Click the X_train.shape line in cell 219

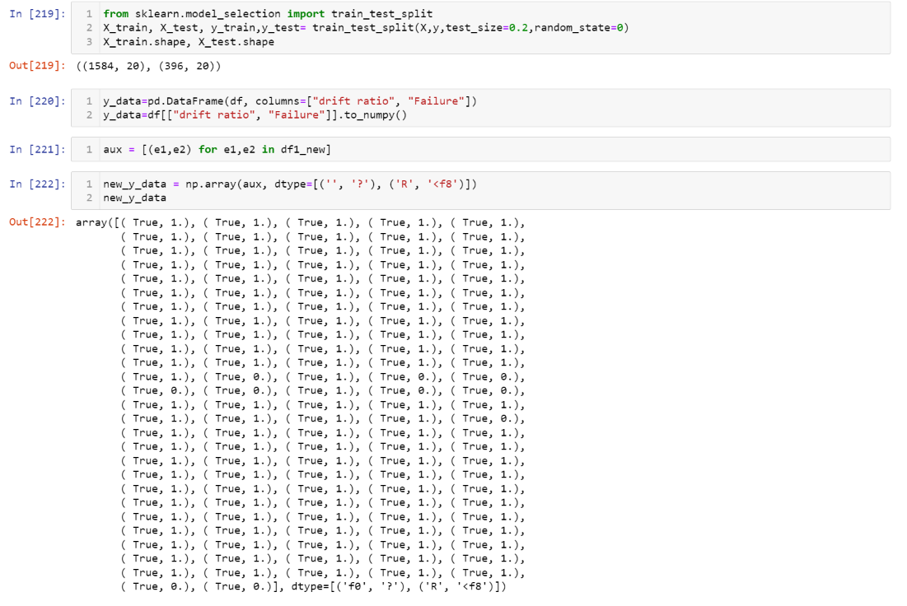189,41
